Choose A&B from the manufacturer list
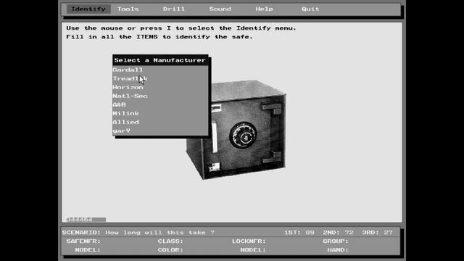This screenshot has width=464, height=261. tap(160, 104)
